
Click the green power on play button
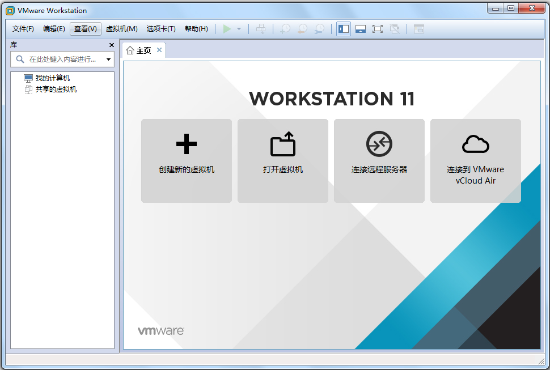(x=227, y=29)
